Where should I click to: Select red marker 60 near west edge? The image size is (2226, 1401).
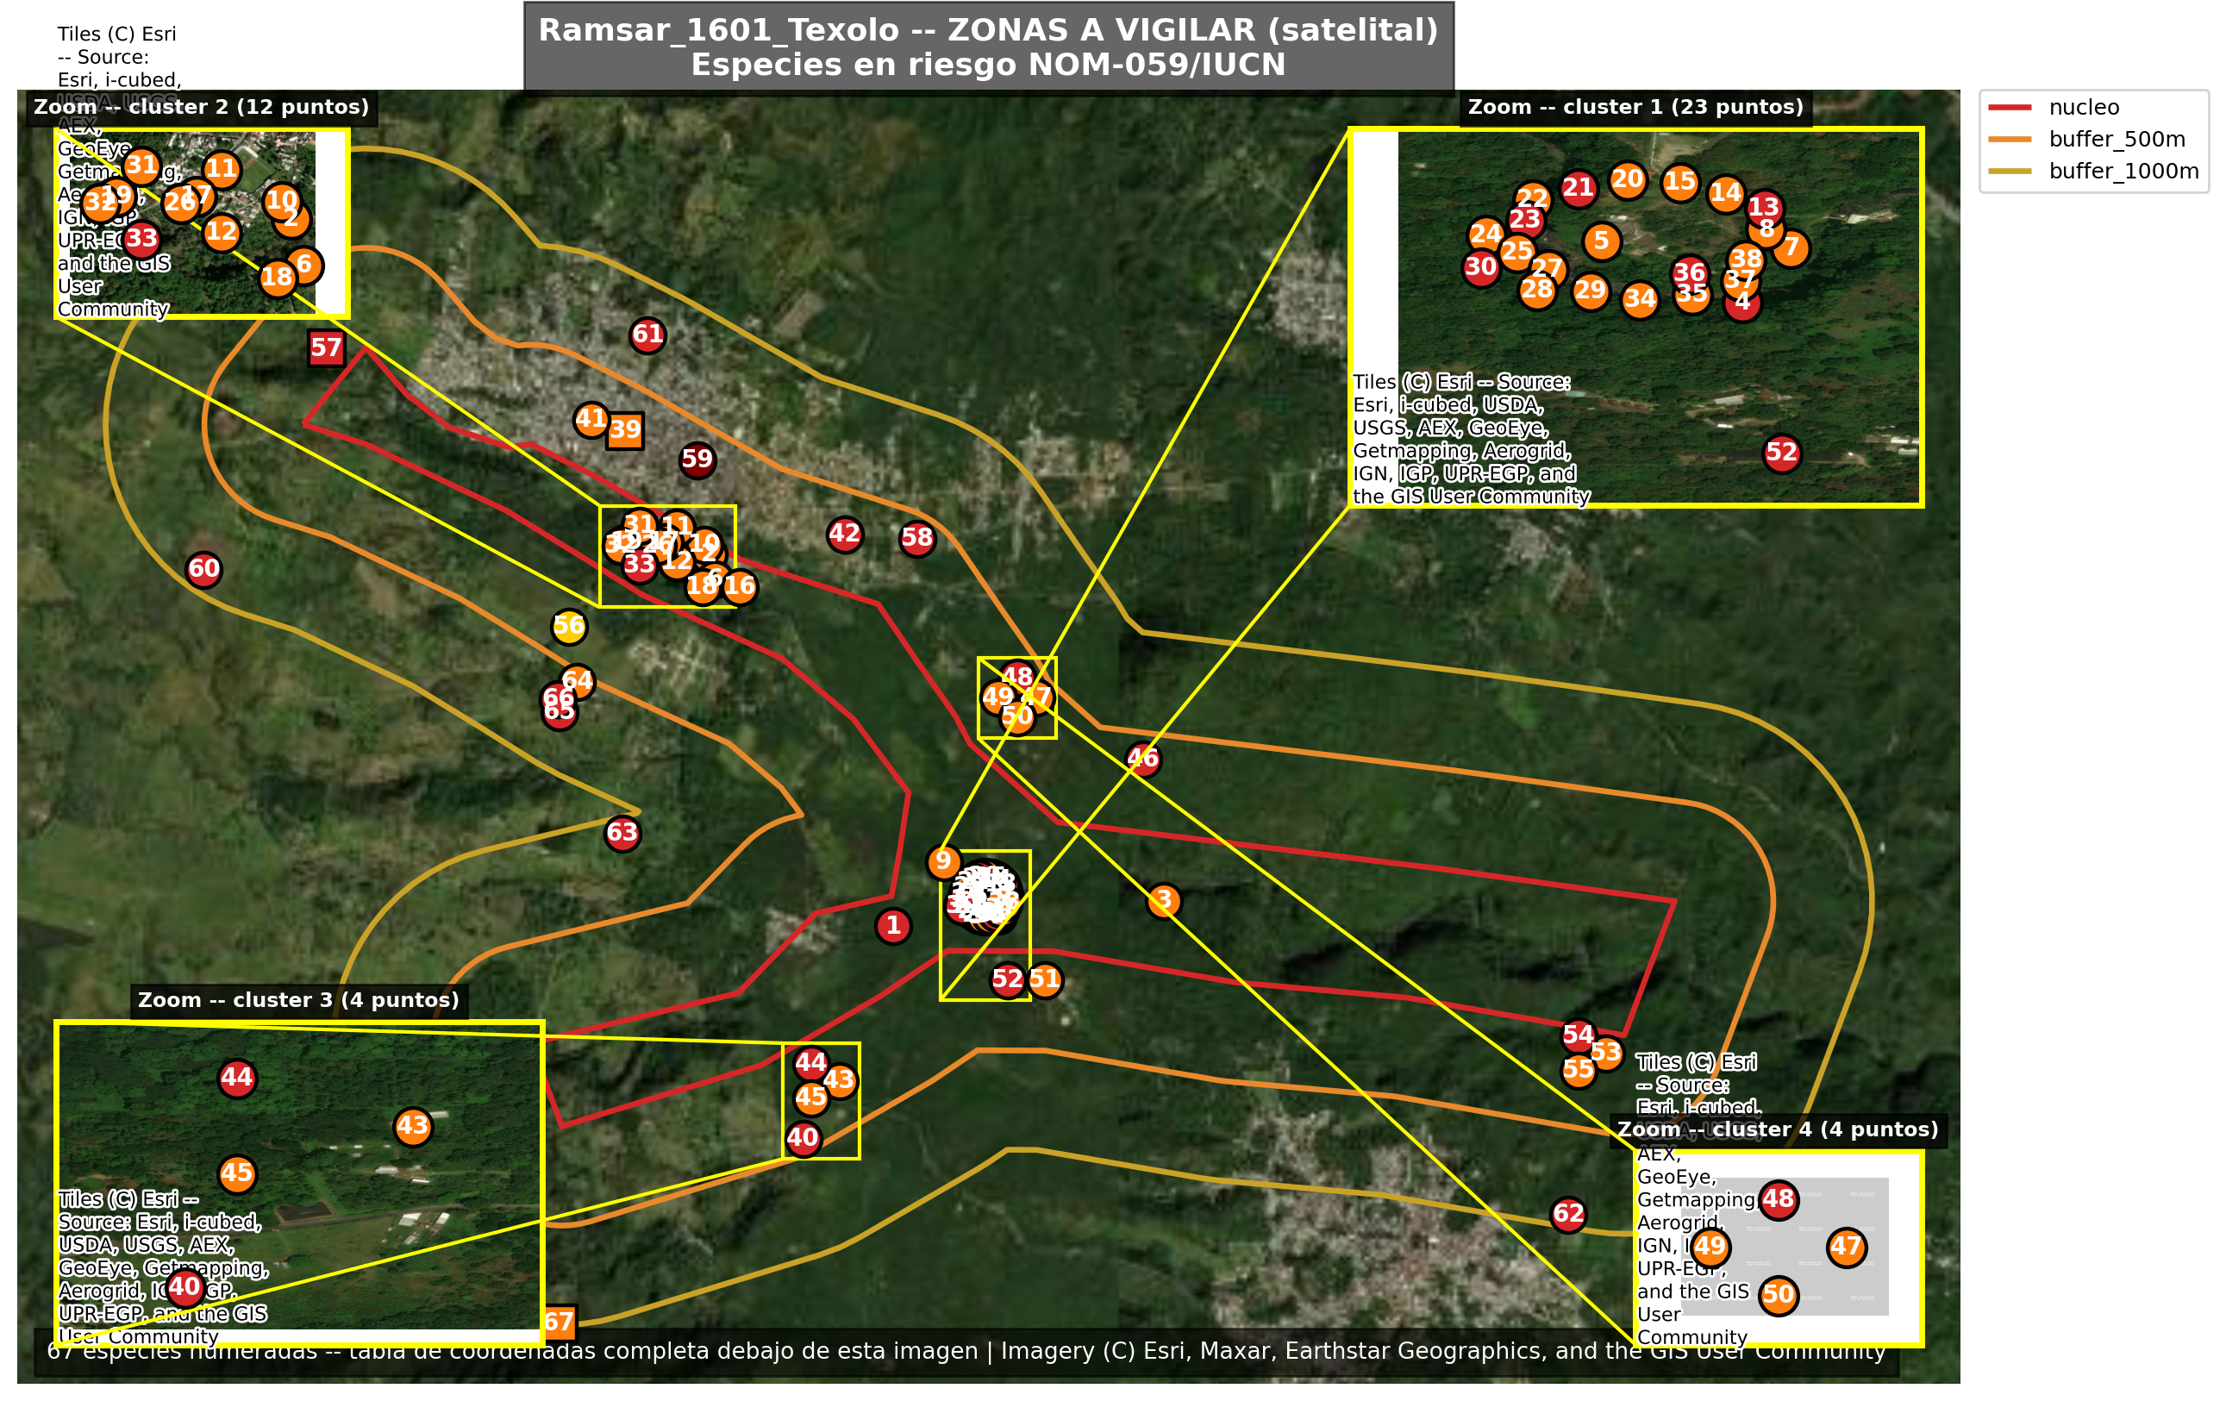click(203, 570)
